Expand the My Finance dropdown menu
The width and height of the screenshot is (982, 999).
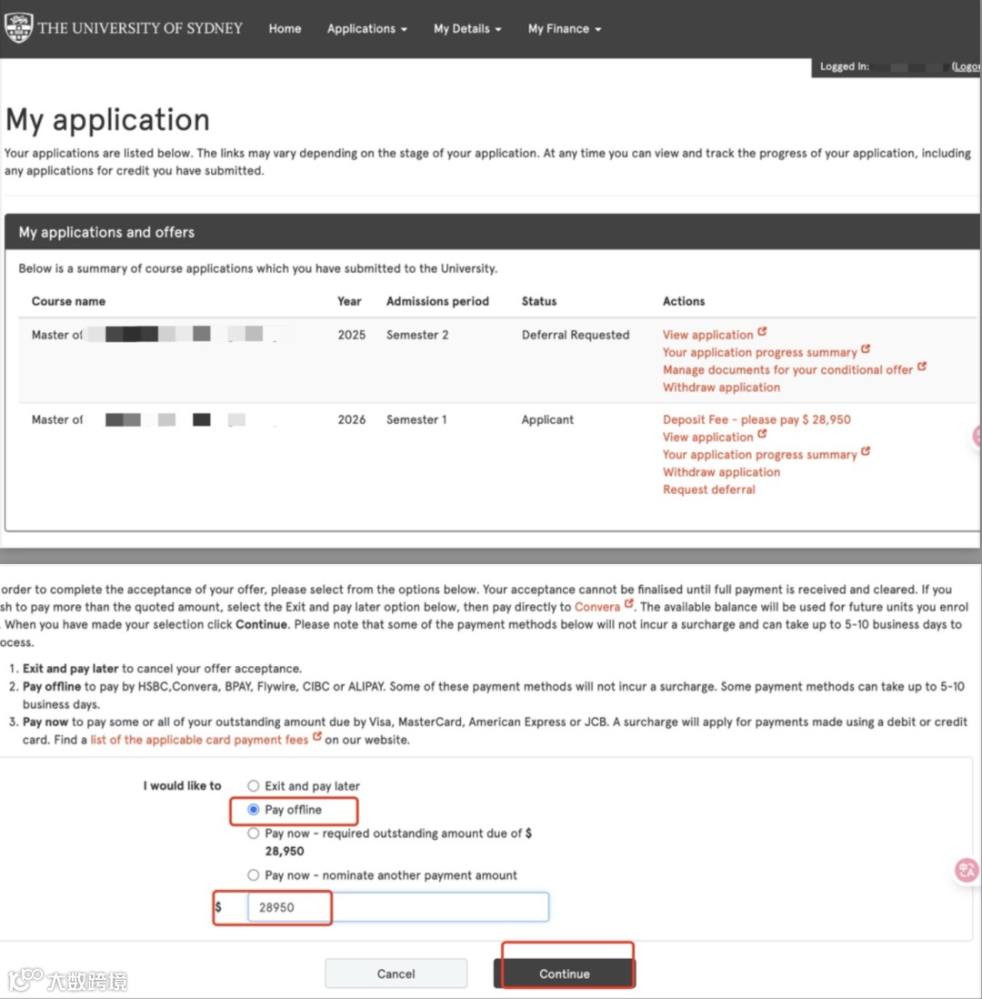pyautogui.click(x=565, y=29)
